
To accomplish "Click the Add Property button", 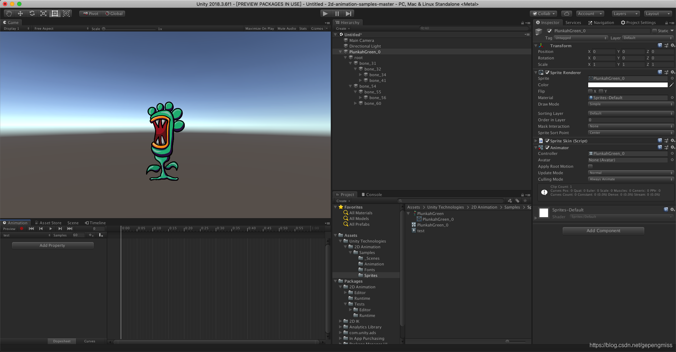I will pyautogui.click(x=53, y=245).
